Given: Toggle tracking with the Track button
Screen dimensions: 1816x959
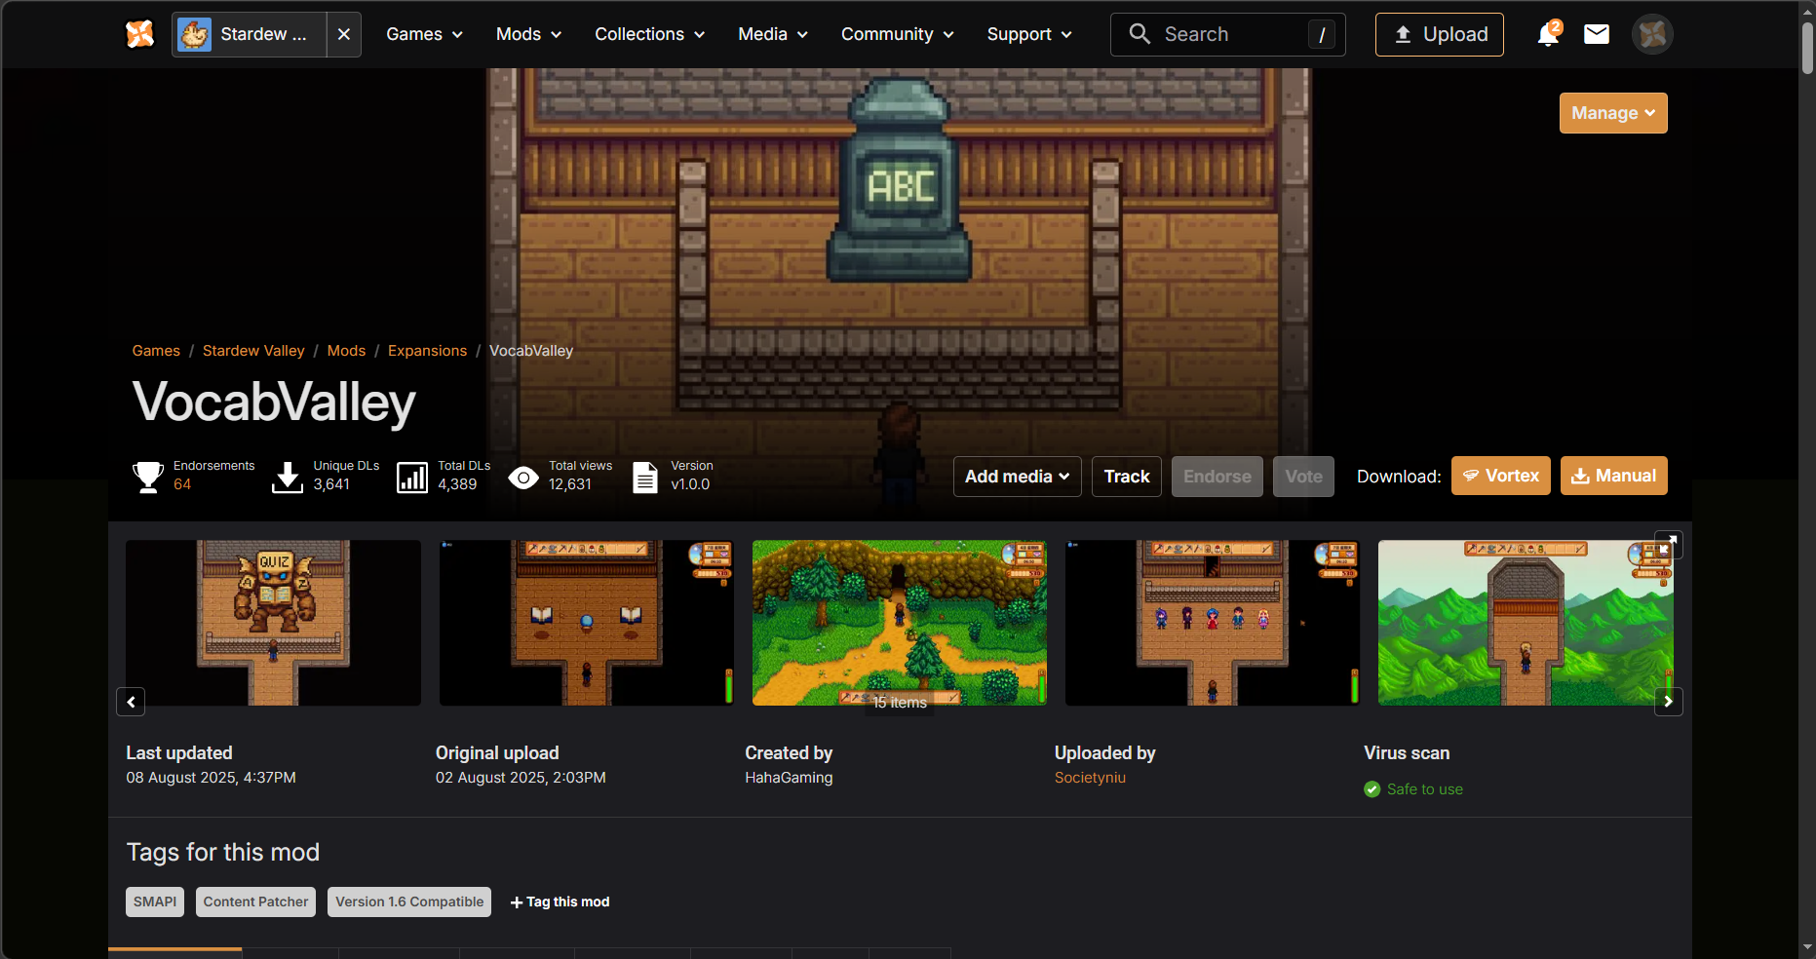Looking at the screenshot, I should [1126, 477].
